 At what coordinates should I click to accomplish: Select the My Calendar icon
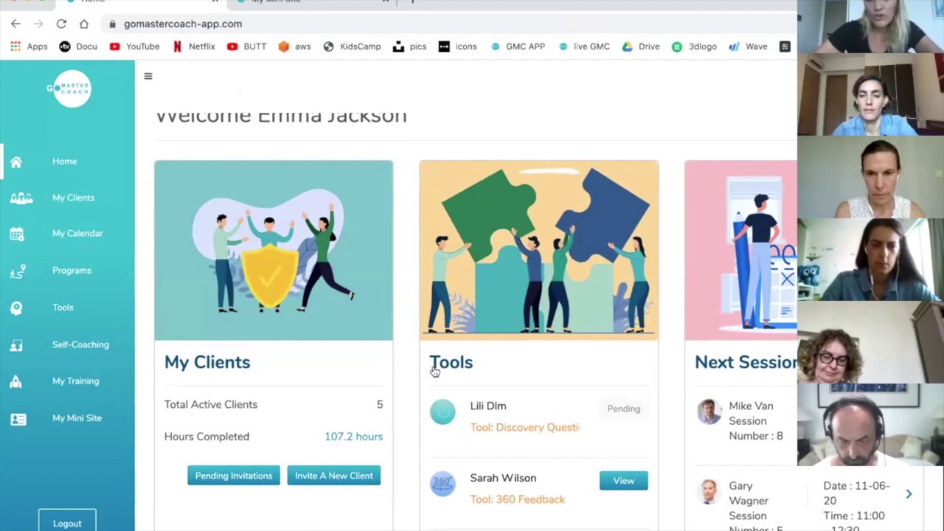(x=16, y=234)
